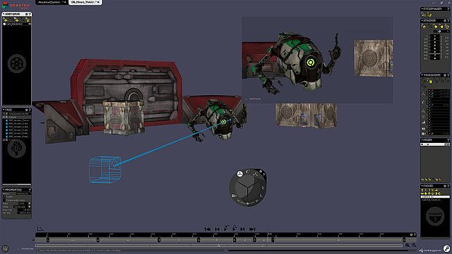This screenshot has width=452, height=254.
Task: Collapse the Transform panel
Action: 421,75
